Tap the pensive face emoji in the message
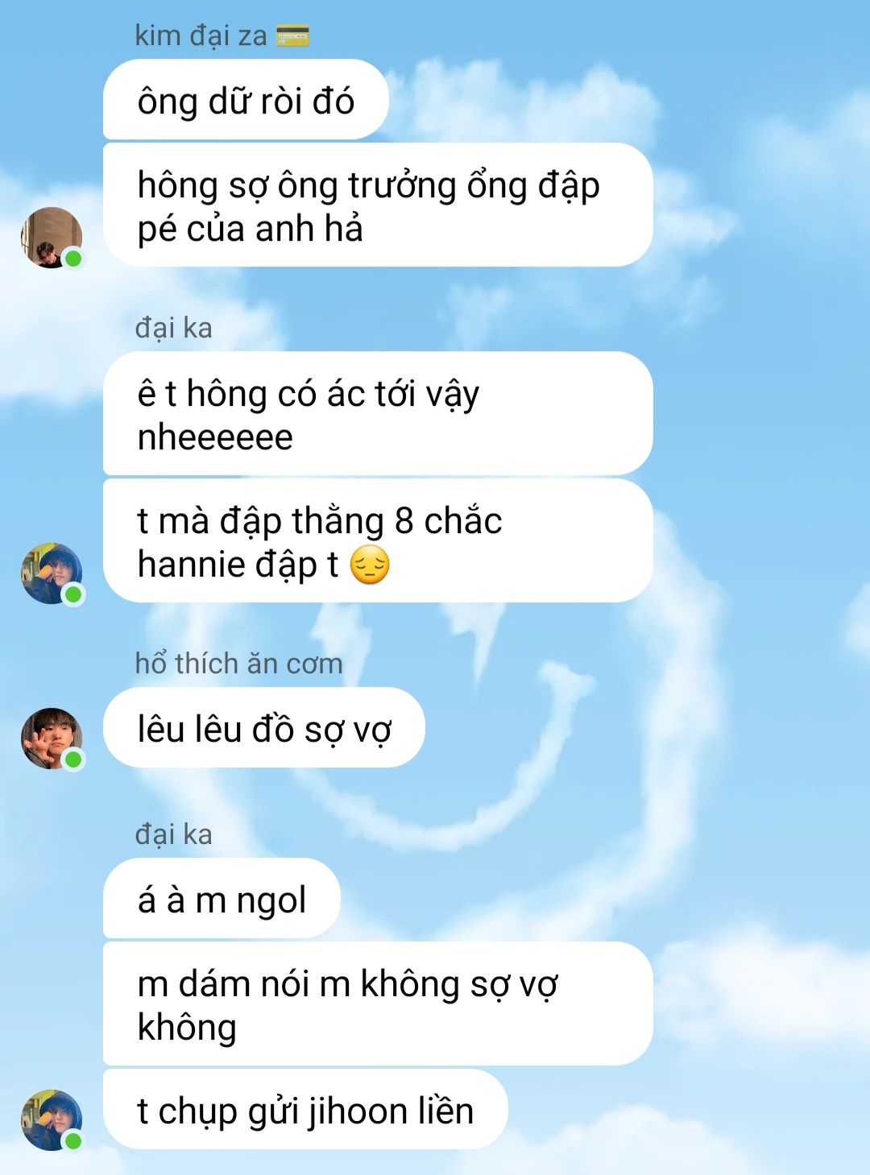The image size is (870, 1175). [370, 565]
